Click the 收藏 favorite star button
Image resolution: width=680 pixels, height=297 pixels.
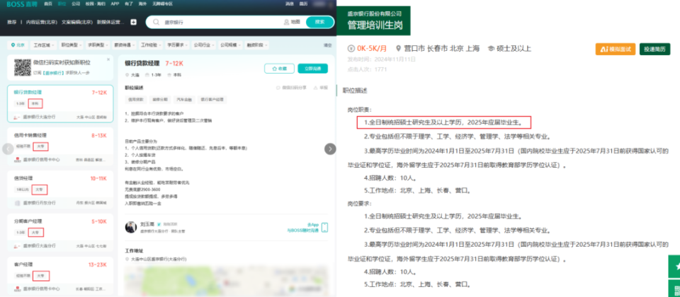coord(279,69)
